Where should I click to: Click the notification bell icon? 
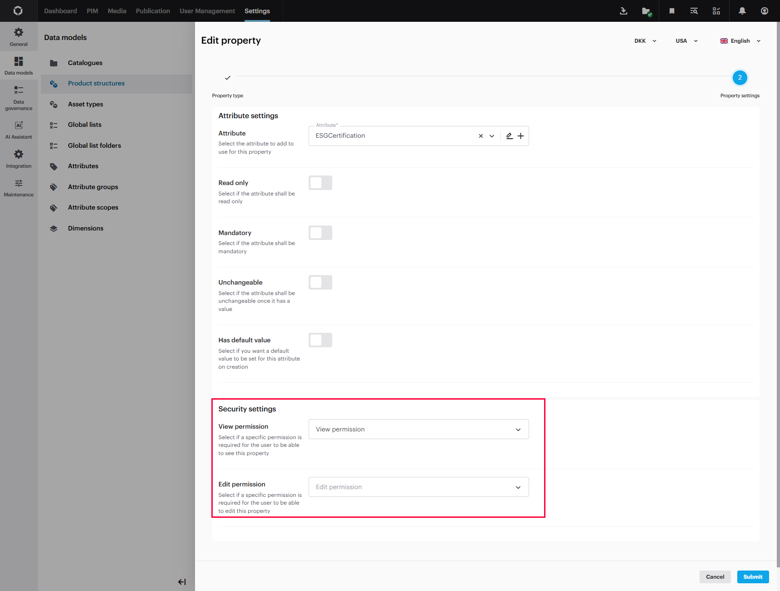742,11
